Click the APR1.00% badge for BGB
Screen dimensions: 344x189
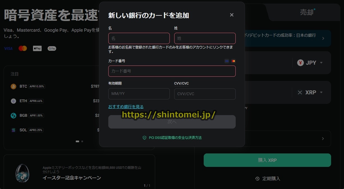36,116
